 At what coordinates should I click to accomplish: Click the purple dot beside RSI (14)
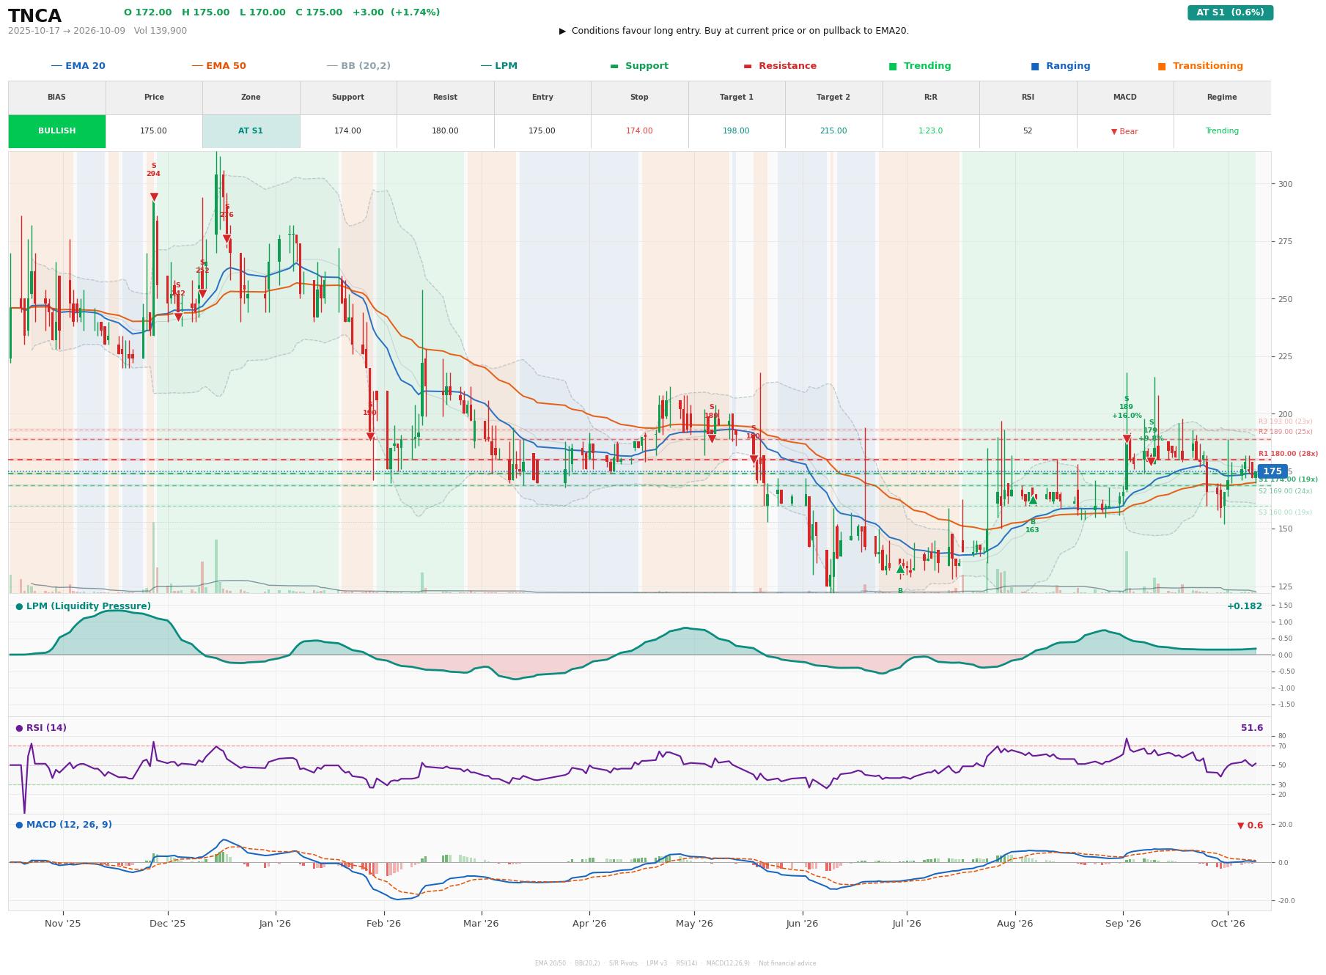[19, 728]
